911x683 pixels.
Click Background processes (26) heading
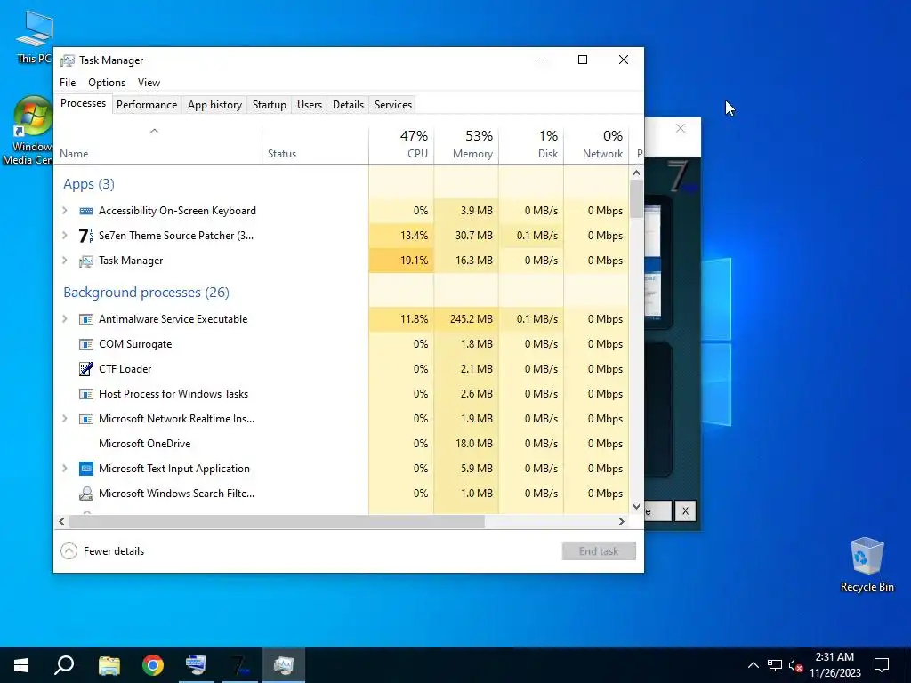tap(147, 292)
